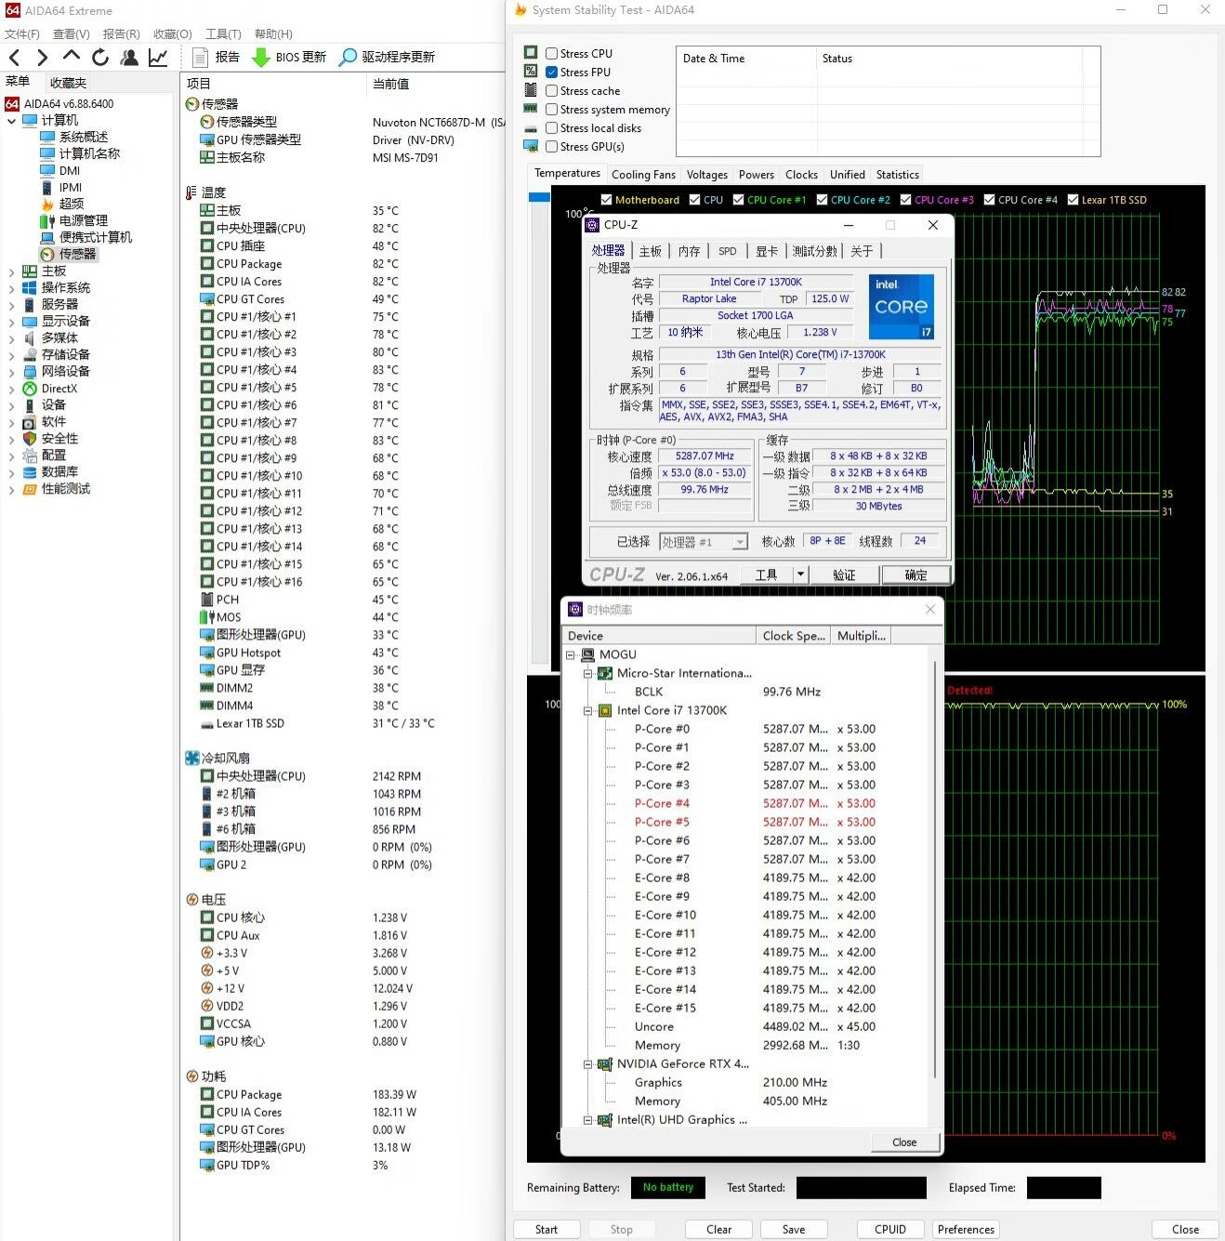1225x1241 pixels.
Task: Click the 服务器 icon in tree
Action: click(30, 305)
